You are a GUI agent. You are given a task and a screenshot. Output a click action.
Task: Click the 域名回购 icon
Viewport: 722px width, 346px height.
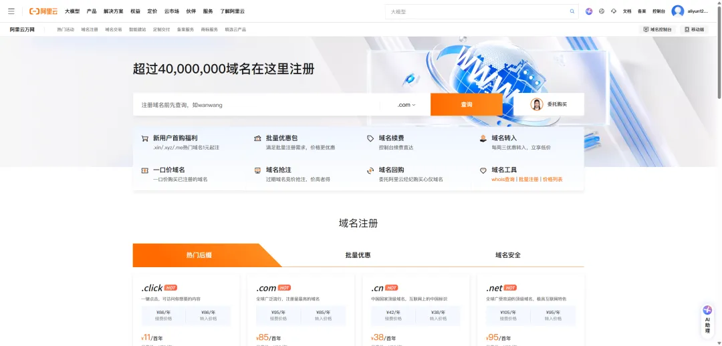(370, 170)
